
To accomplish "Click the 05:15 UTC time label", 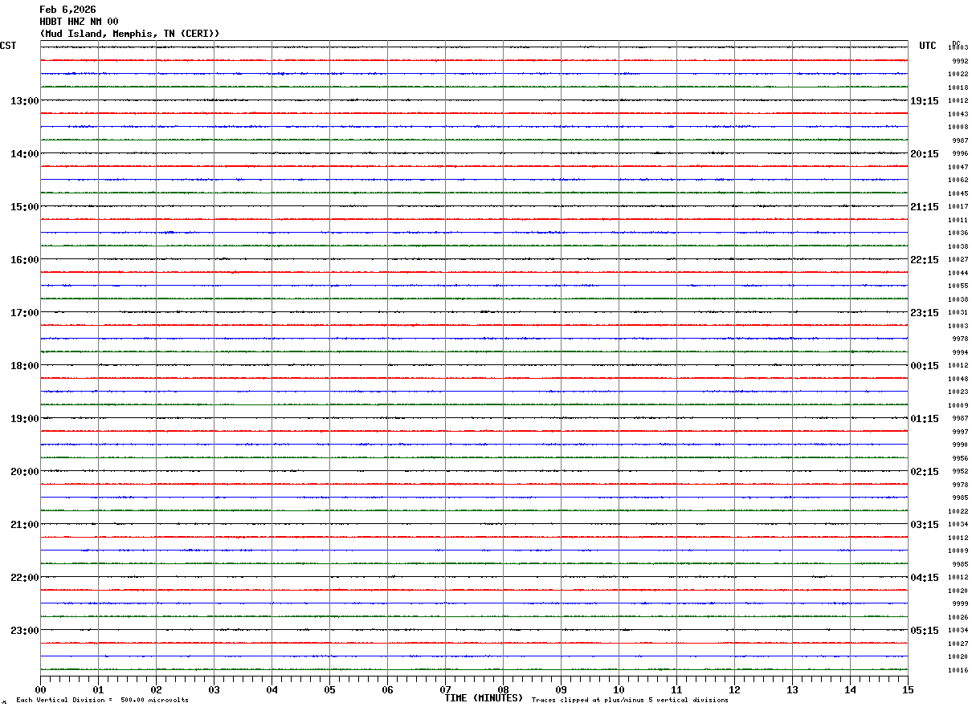I will (x=925, y=631).
